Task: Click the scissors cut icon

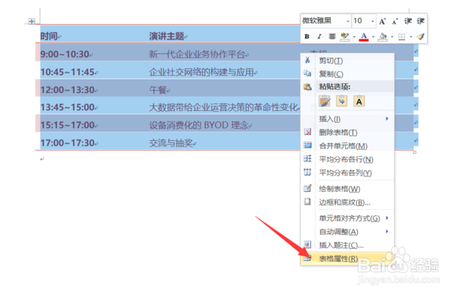Action: [x=307, y=60]
